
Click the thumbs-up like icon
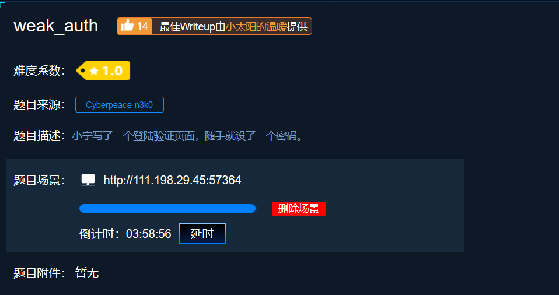coord(127,26)
